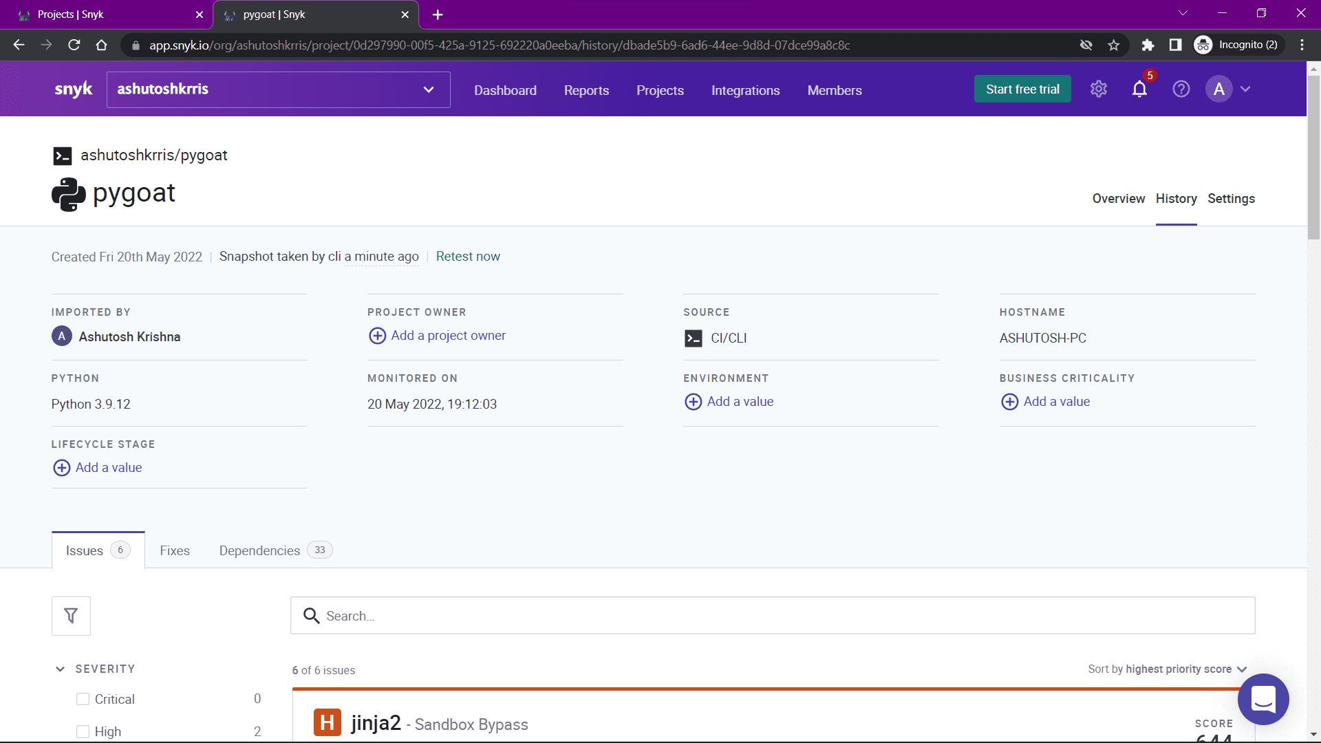Go back using browser back arrow
Image resolution: width=1321 pixels, height=743 pixels.
point(19,45)
